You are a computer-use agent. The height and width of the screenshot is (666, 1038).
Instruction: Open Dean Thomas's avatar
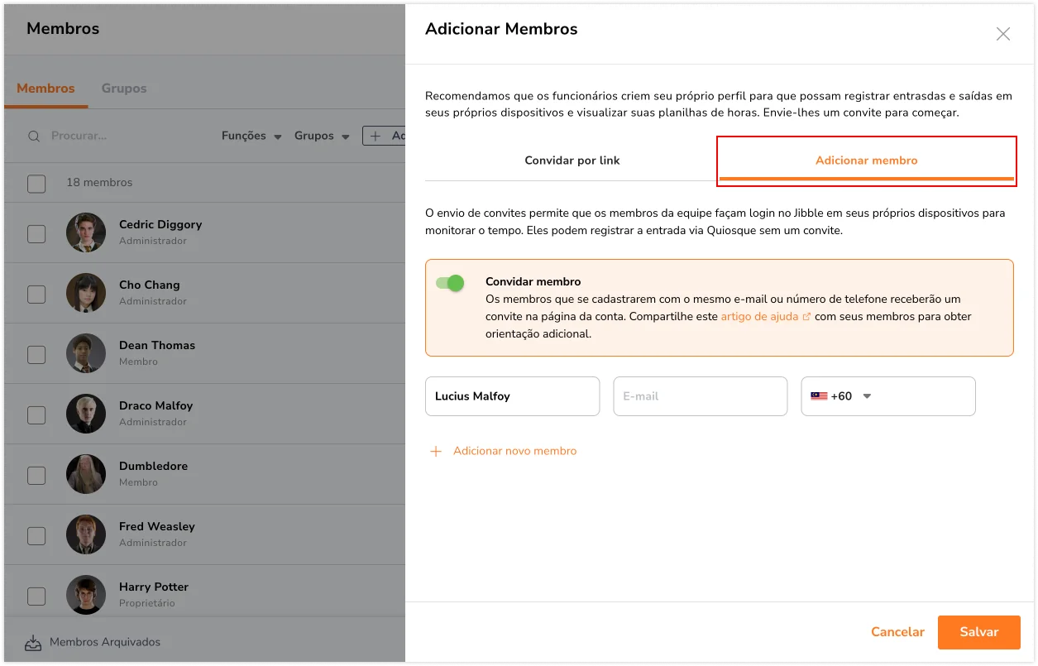[x=86, y=353]
